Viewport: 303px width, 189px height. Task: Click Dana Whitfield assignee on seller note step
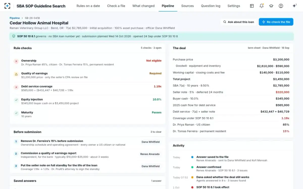pos(150,166)
